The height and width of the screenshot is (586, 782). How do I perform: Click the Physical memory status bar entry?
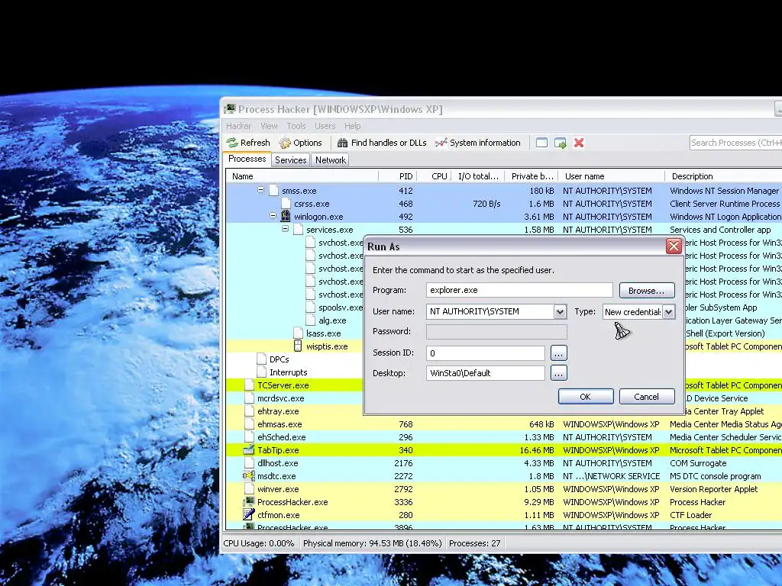click(372, 543)
